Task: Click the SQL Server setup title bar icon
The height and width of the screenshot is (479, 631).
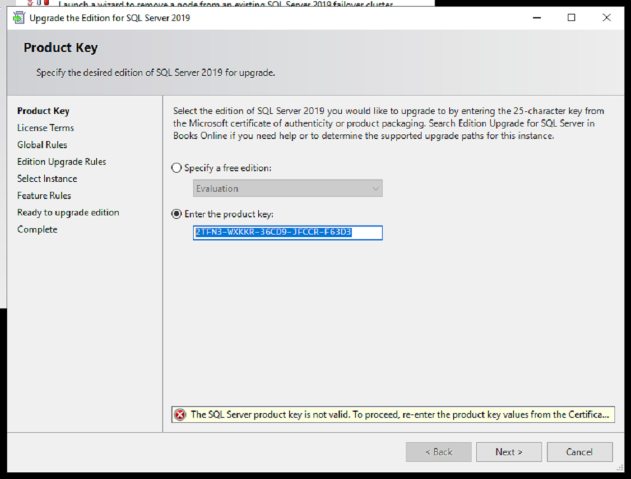Action: click(x=18, y=18)
